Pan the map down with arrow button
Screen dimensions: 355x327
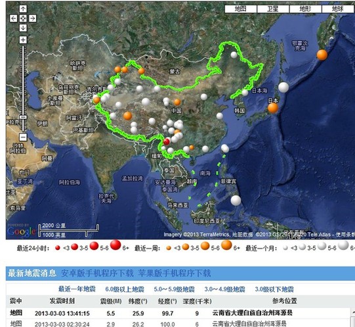(23, 28)
